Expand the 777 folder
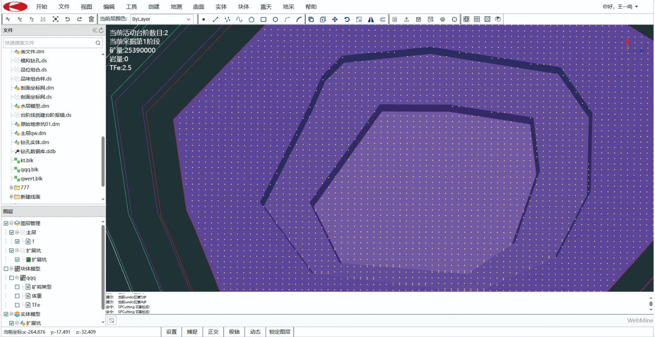655x337 pixels. [11, 187]
